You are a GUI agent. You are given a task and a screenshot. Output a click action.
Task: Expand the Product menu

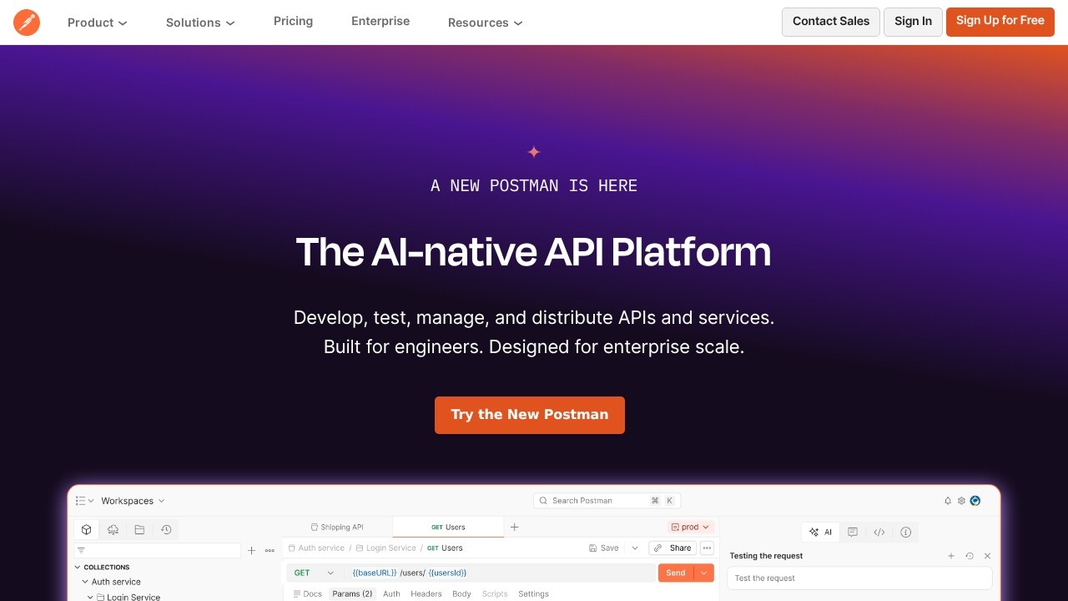coord(97,23)
